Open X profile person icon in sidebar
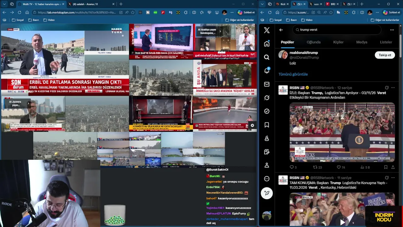403x227 pixels. click(267, 165)
